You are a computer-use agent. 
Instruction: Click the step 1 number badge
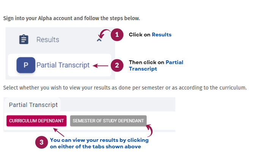(117, 35)
